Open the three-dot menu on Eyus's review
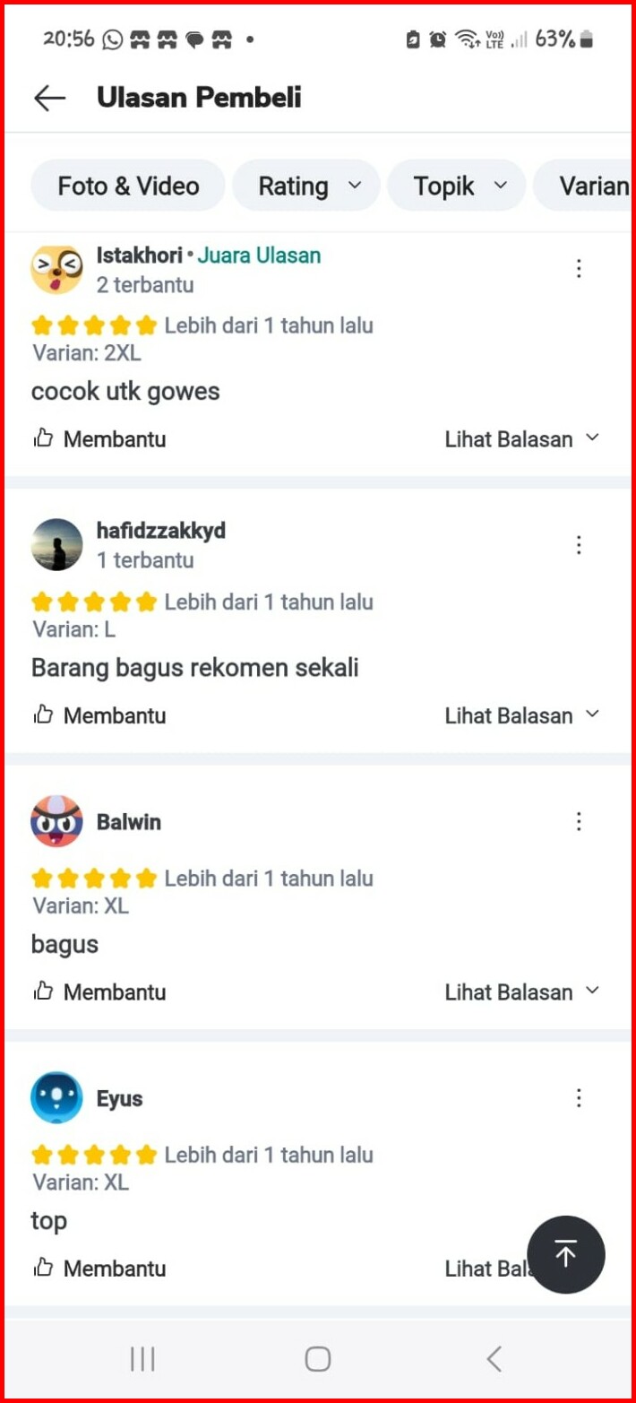Image resolution: width=636 pixels, height=1403 pixels. [x=579, y=1097]
